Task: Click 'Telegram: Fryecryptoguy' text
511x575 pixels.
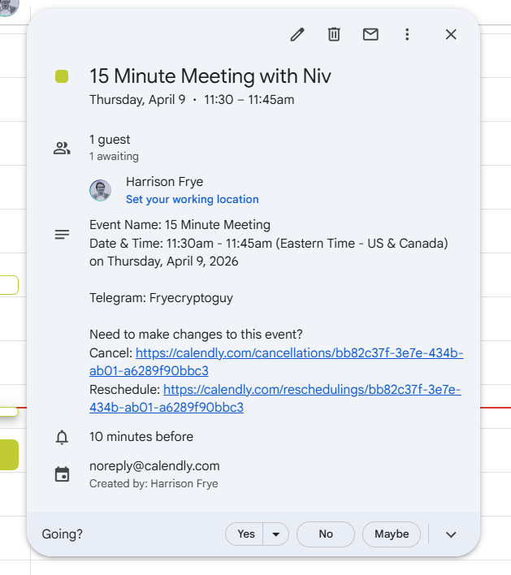Action: pyautogui.click(x=161, y=298)
